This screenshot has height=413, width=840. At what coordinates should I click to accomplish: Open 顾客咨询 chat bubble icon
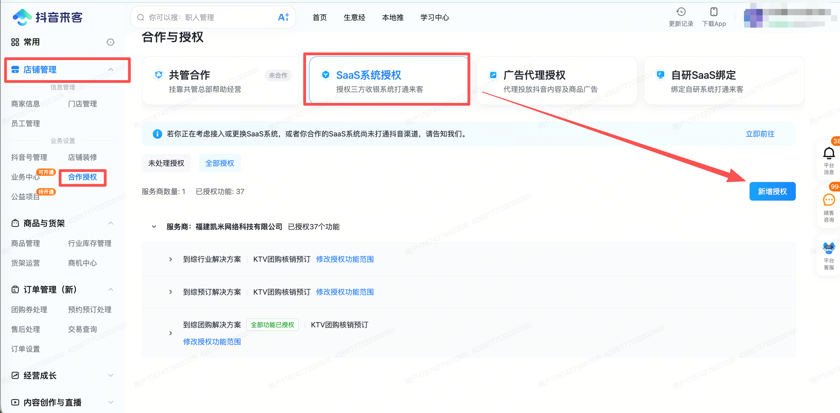click(x=829, y=200)
